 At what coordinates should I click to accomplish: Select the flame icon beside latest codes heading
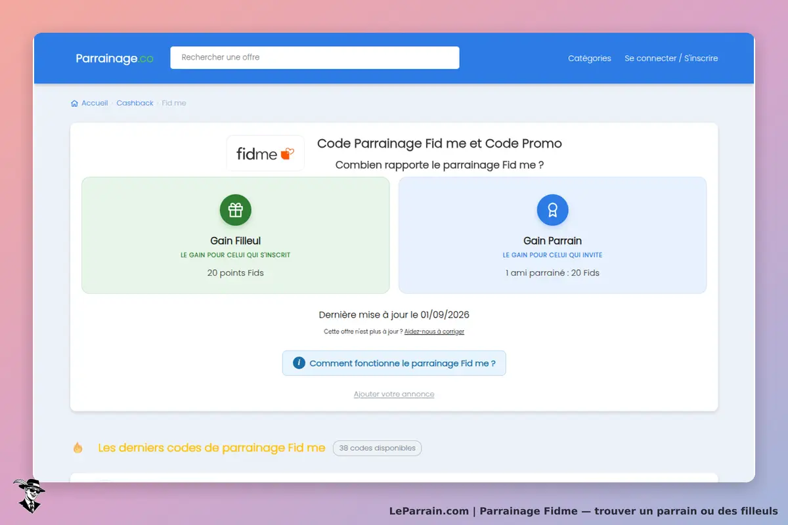pos(78,448)
